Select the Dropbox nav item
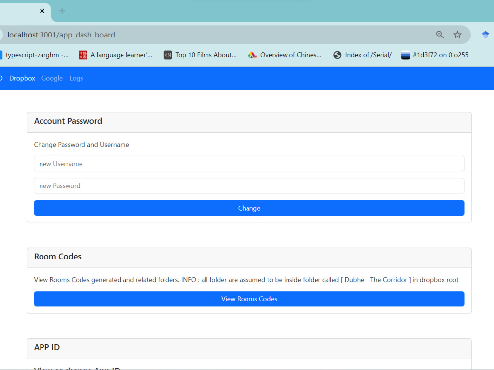 pyautogui.click(x=22, y=78)
